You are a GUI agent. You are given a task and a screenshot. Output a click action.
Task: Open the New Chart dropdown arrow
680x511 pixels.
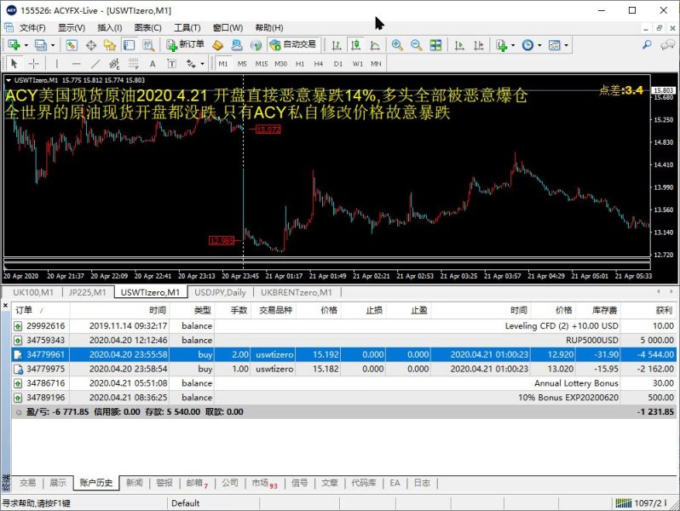(26, 45)
